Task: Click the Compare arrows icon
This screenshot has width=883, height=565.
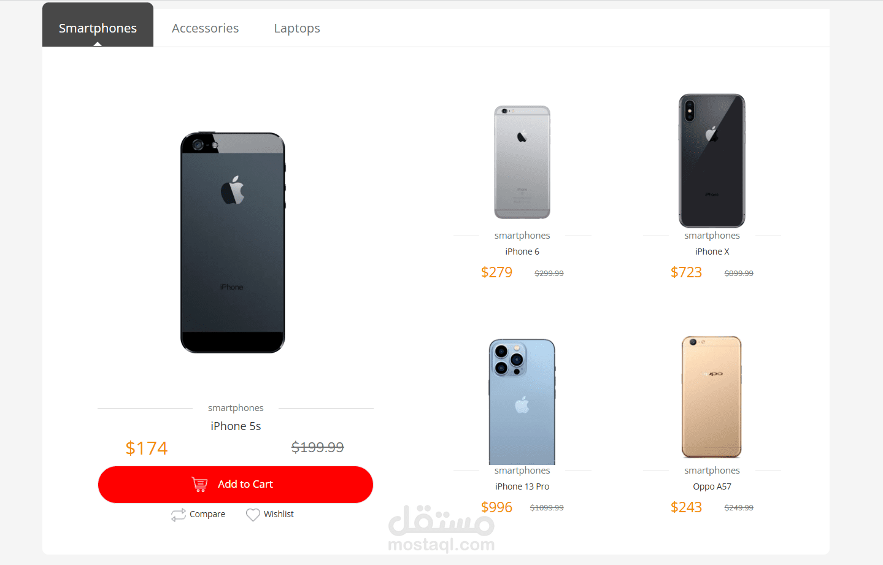Action: coord(179,515)
